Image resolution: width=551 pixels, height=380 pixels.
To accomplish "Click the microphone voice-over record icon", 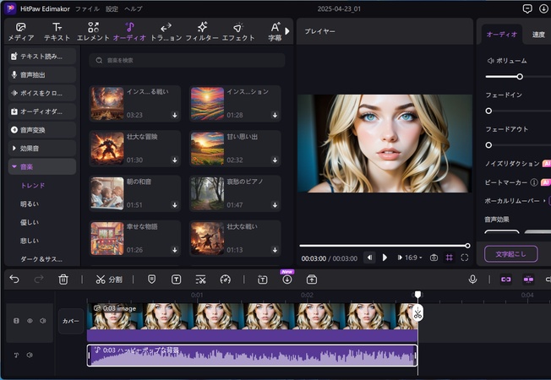I will click(x=472, y=279).
